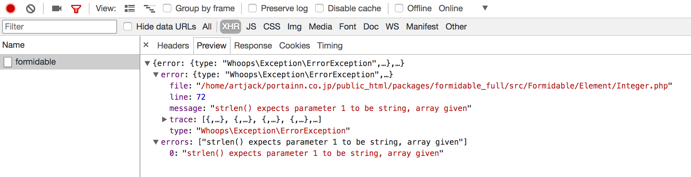Image resolution: width=691 pixels, height=177 pixels.
Task: Collapse the errors array node
Action: pyautogui.click(x=156, y=142)
